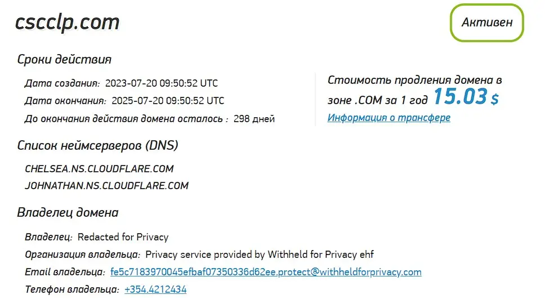This screenshot has height=299, width=545.
Task: Select the JOHNATHAN.NS.CLOUDFLARE.COM nameserver entry
Action: click(106, 185)
